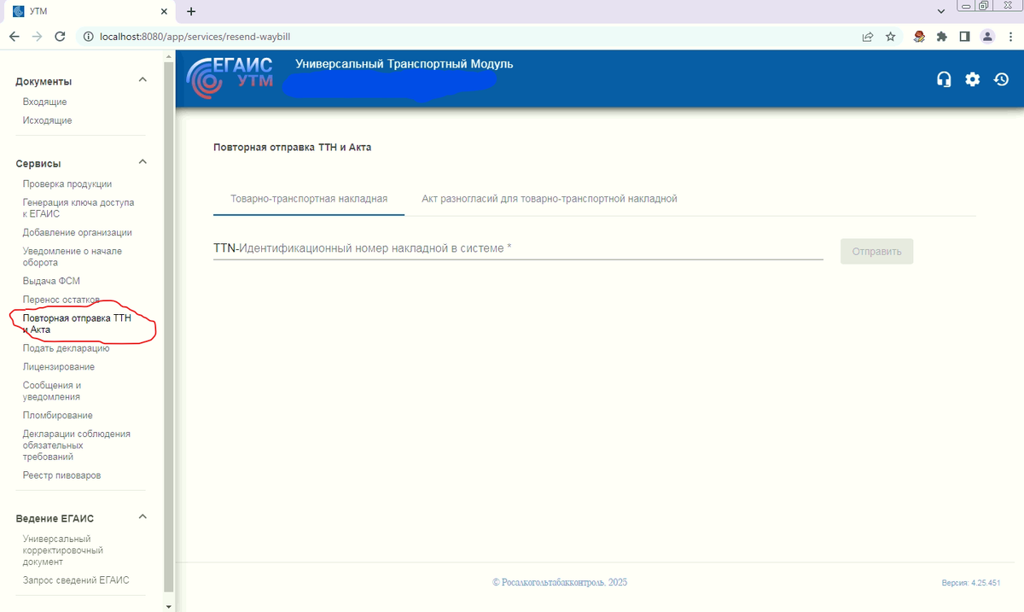
Task: Open sharing options with the share icon
Action: [867, 37]
